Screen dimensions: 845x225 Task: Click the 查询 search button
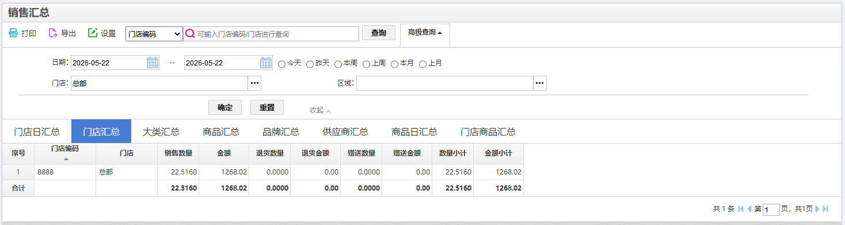(x=379, y=33)
